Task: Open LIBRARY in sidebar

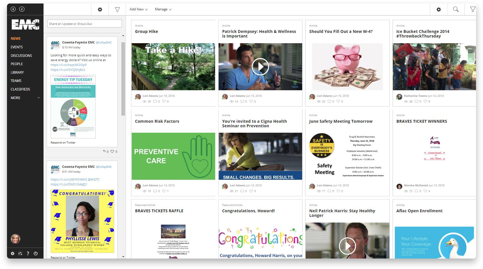Action: pyautogui.click(x=17, y=72)
